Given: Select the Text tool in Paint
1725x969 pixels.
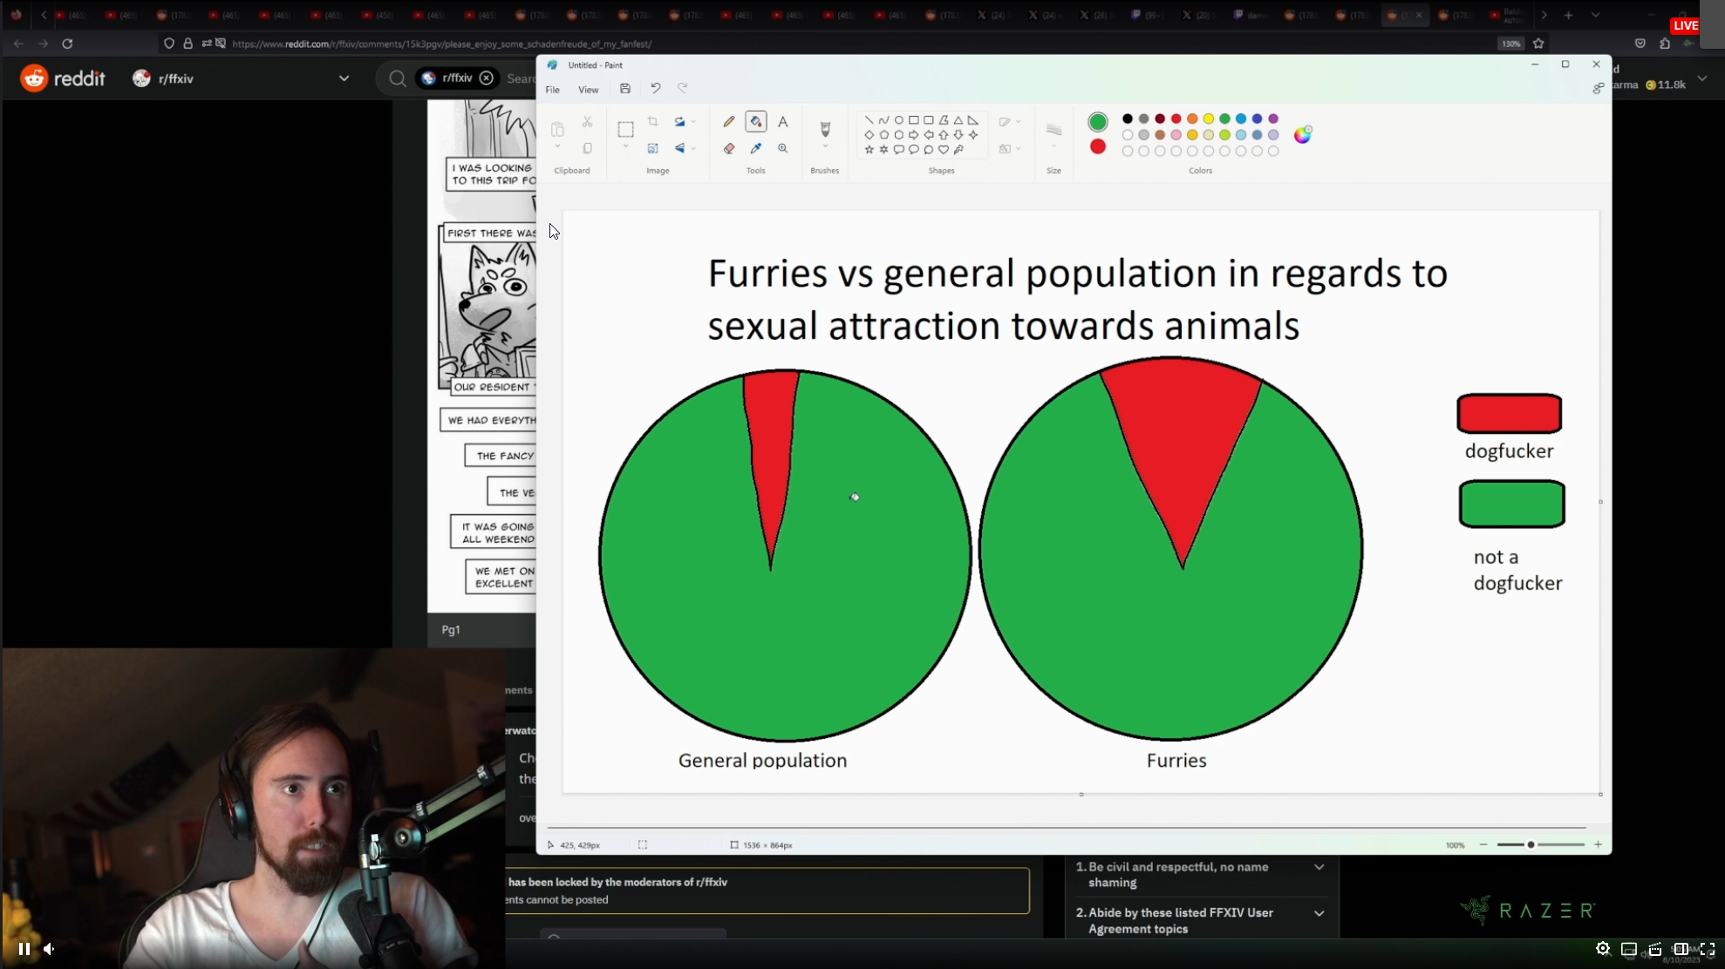Looking at the screenshot, I should point(783,122).
